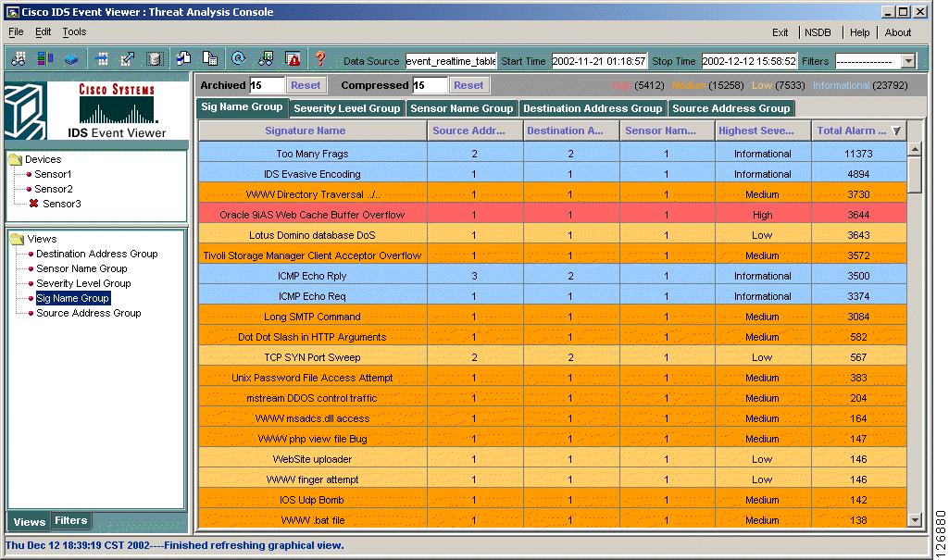Click the Help link at top right
Image resolution: width=949 pixels, height=560 pixels.
(x=859, y=32)
